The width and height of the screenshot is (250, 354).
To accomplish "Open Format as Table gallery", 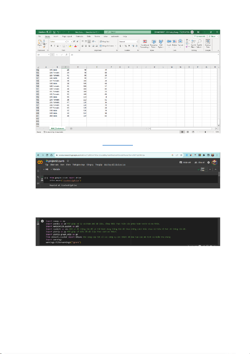I will [x=154, y=44].
